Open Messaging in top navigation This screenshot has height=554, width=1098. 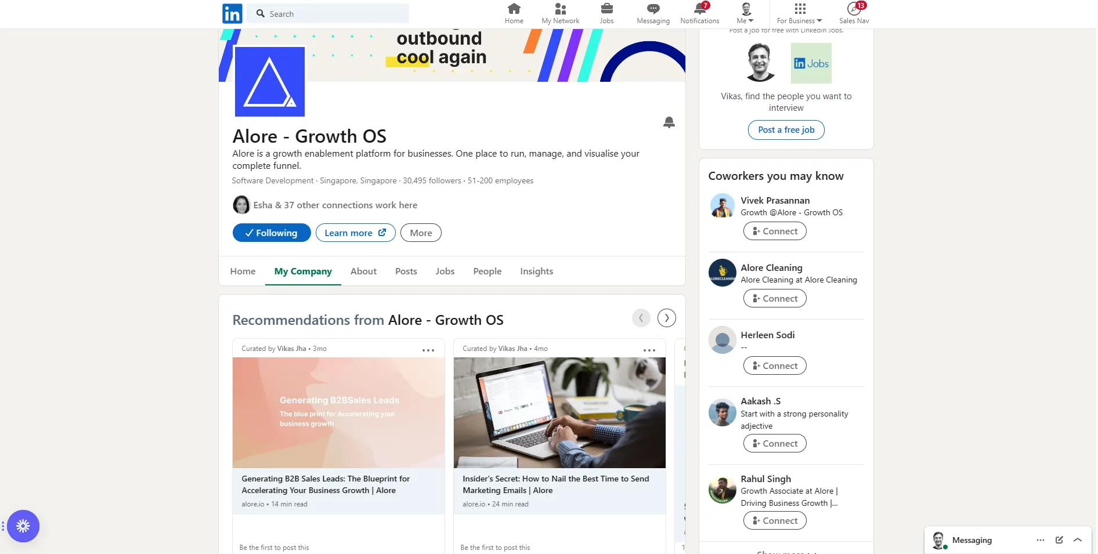(653, 13)
